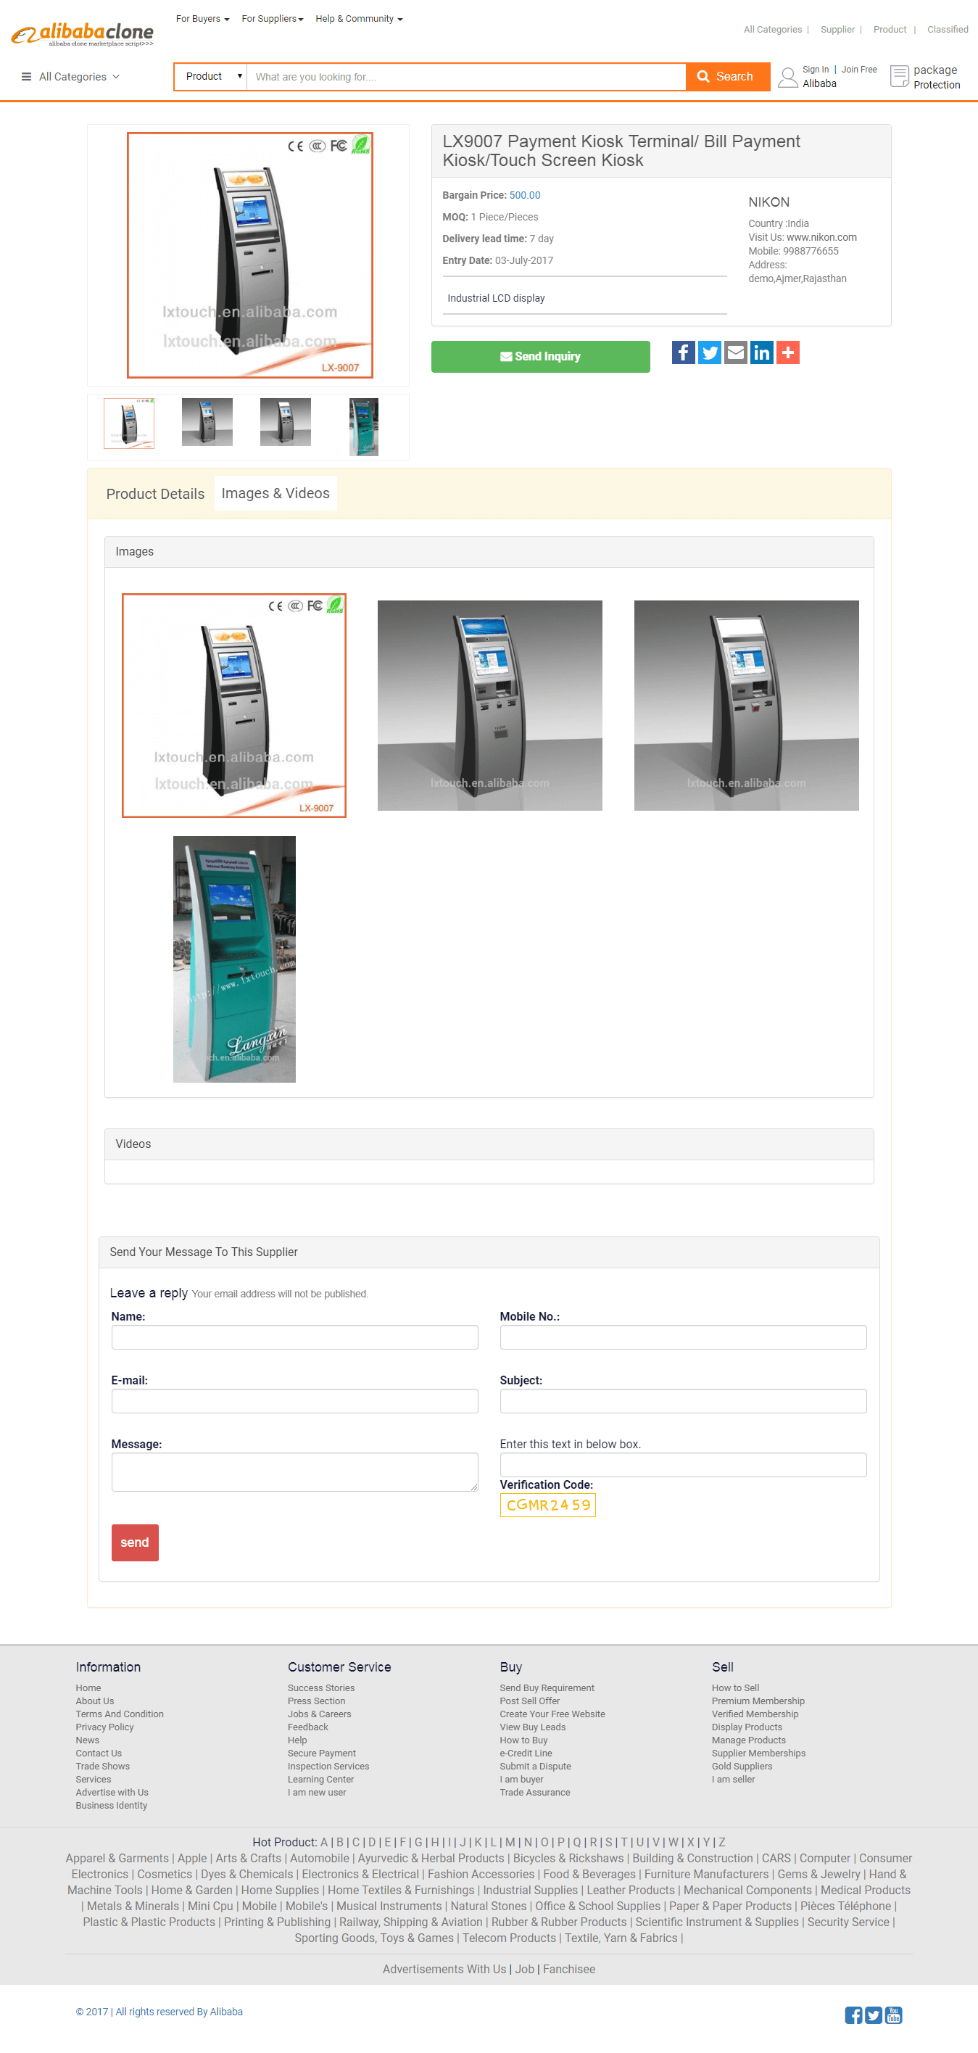Screen dimensions: 978x2053
Task: Open the For Buyers dropdown menu
Action: (202, 18)
